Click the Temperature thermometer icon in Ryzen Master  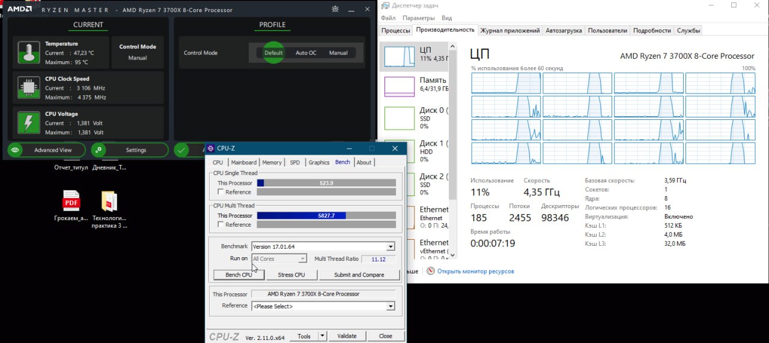[28, 53]
